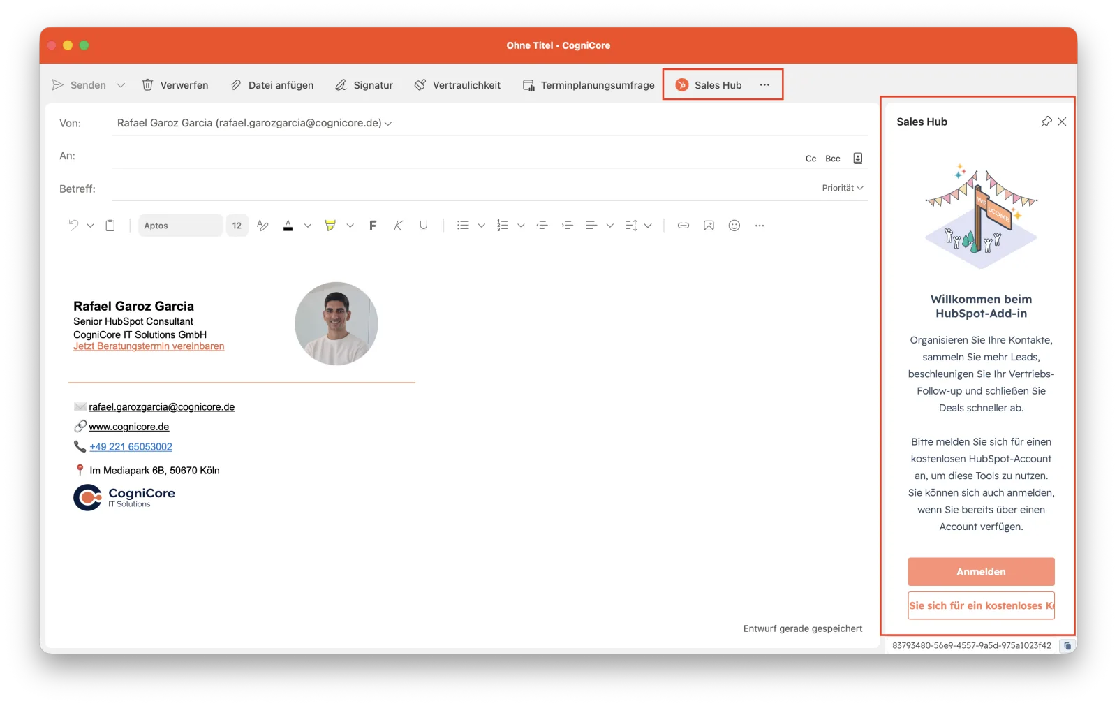The width and height of the screenshot is (1117, 706).
Task: Click the Anmelden button
Action: coord(981,572)
